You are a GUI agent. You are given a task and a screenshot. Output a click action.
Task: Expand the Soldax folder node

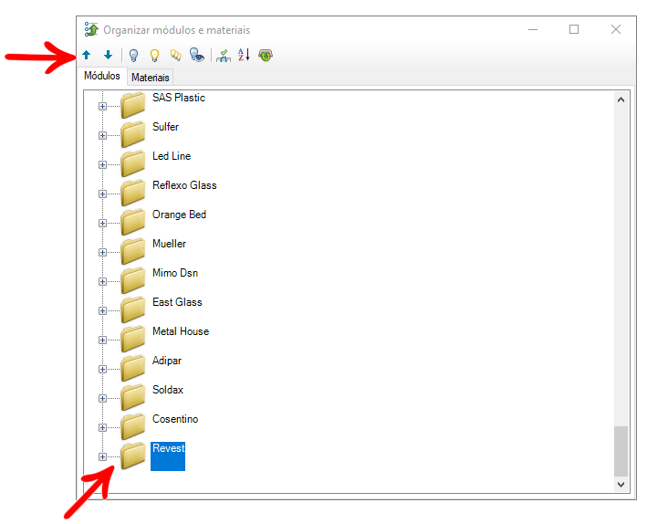click(x=103, y=398)
